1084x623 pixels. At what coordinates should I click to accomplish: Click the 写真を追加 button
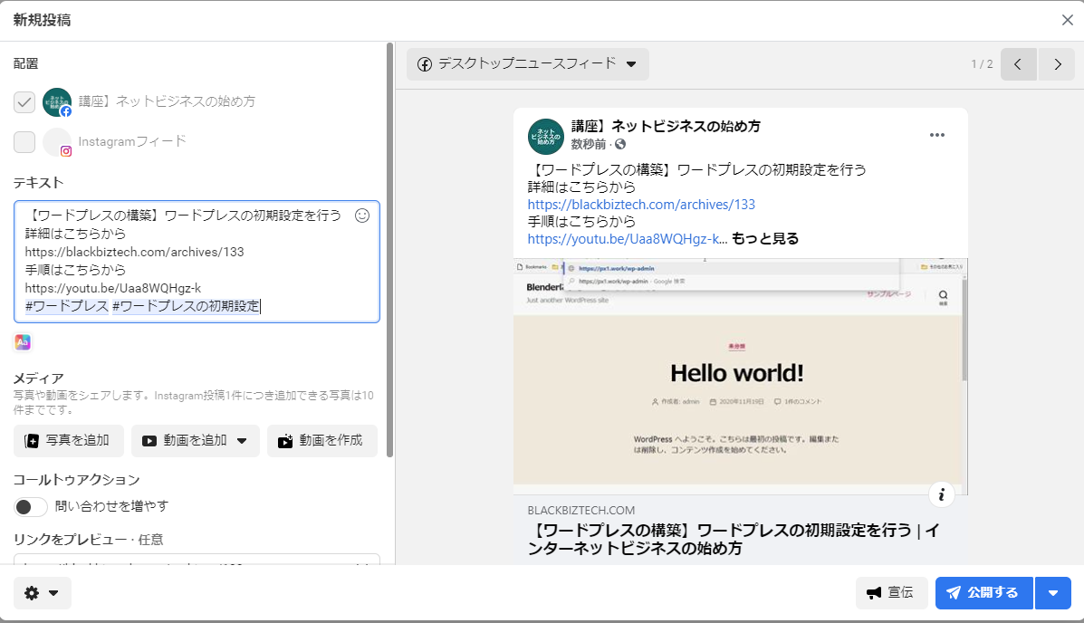coord(68,441)
